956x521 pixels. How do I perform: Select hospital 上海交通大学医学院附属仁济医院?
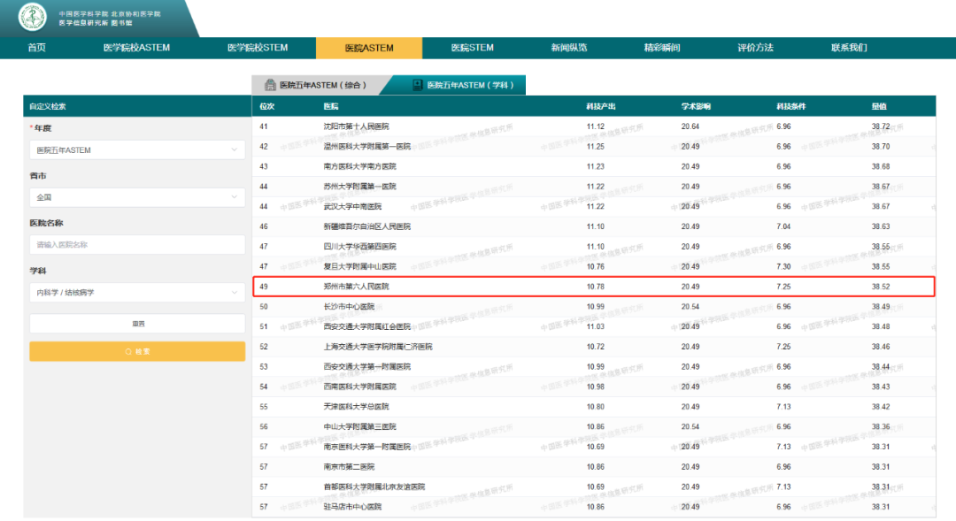pyautogui.click(x=378, y=347)
